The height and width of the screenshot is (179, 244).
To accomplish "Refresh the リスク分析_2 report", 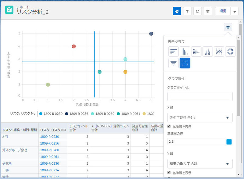I will tap(197, 11).
